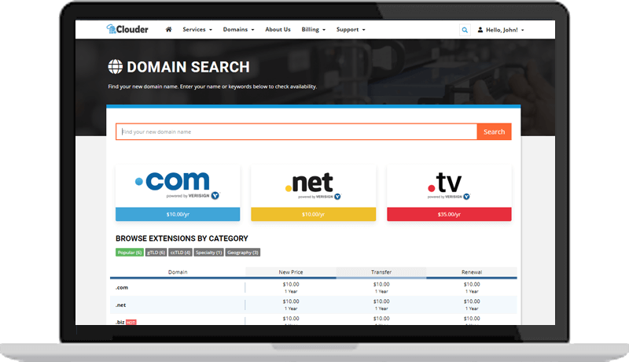The height and width of the screenshot is (362, 629).
Task: Click the blue .com $10.00/yr price bar
Action: 178,214
